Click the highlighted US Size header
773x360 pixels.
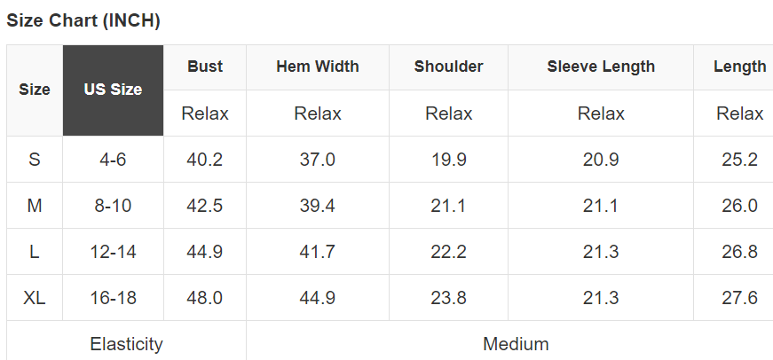click(113, 90)
